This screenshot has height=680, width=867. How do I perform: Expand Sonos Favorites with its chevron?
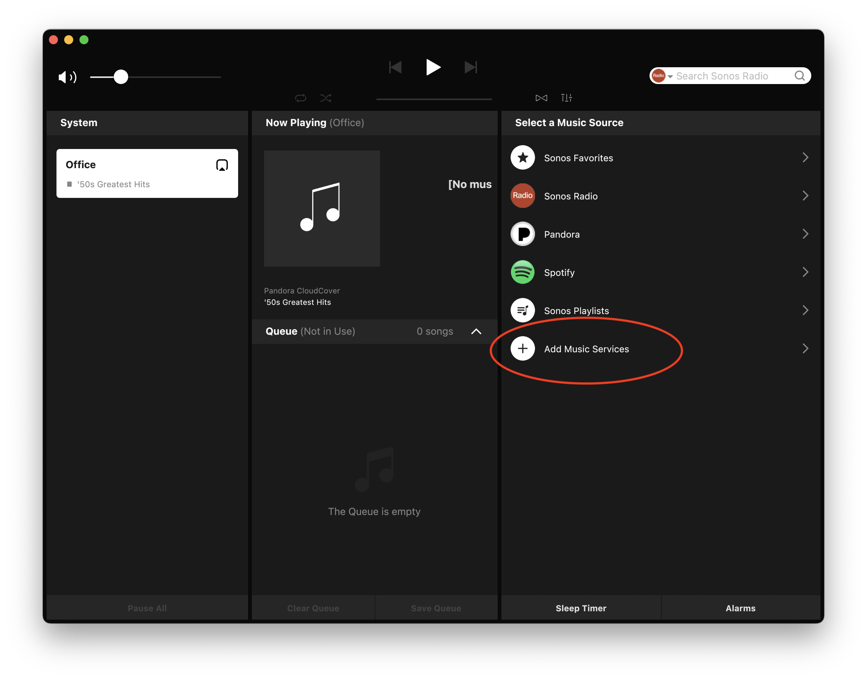[805, 158]
